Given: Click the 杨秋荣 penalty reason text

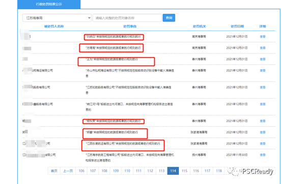Looking at the screenshot, I should tap(113, 121).
